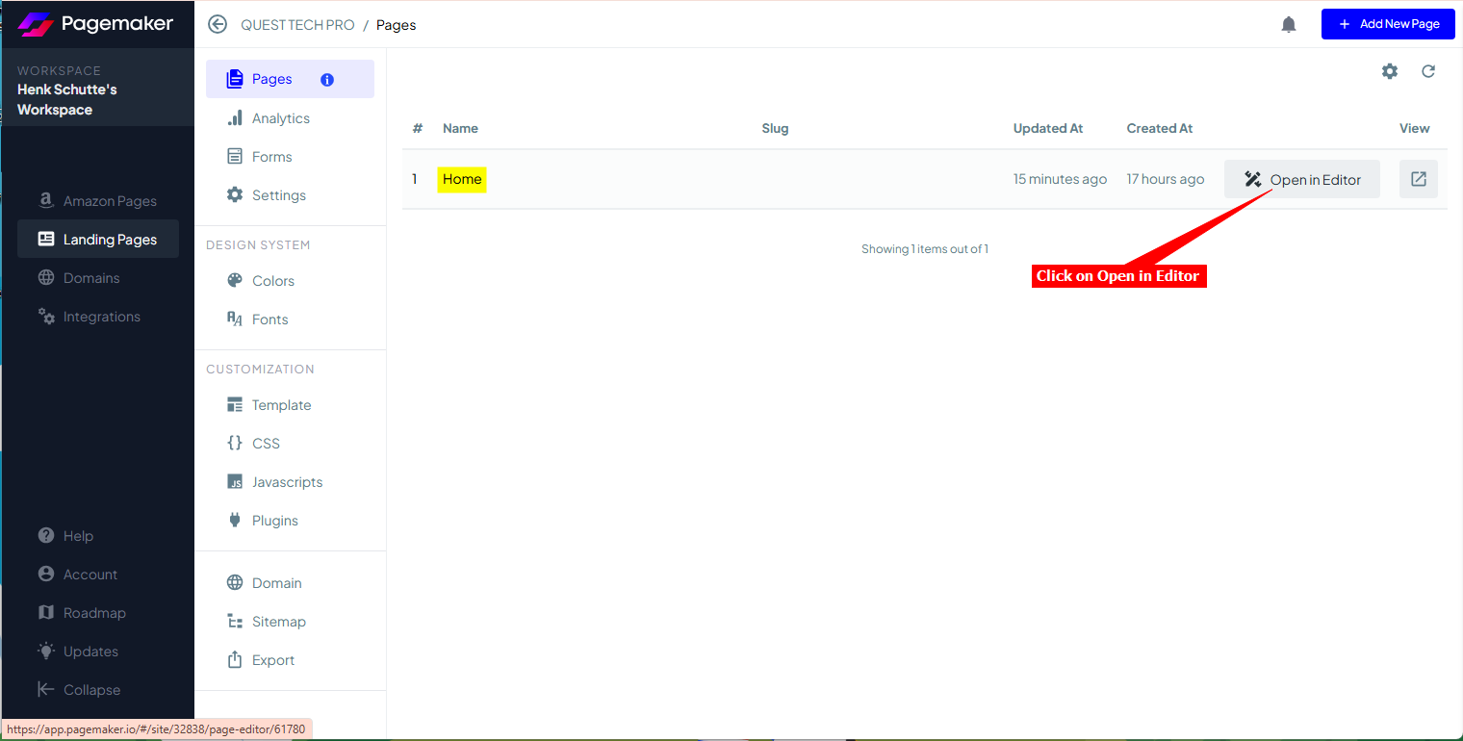This screenshot has width=1463, height=741.
Task: Click the DESIGN SYSTEM section heading
Action: coord(258,245)
